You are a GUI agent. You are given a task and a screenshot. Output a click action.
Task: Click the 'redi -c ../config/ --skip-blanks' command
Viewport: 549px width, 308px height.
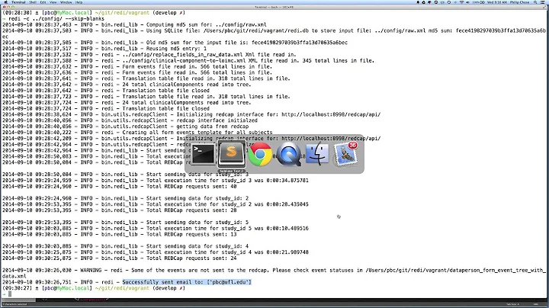(x=56, y=19)
